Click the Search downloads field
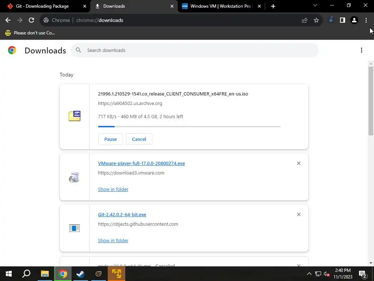 195,50
